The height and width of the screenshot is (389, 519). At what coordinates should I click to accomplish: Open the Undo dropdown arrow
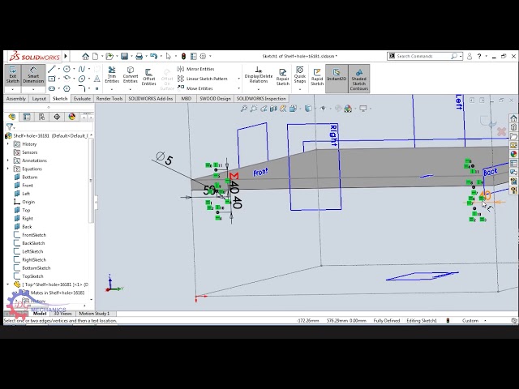pos(161,56)
